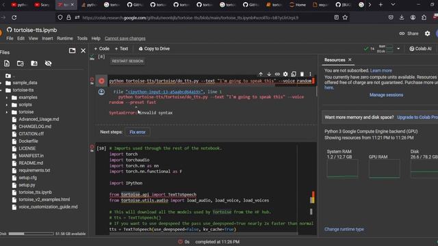Viewport: 438px width, 246px height.
Task: Click the browser account icon
Action: 413,17
